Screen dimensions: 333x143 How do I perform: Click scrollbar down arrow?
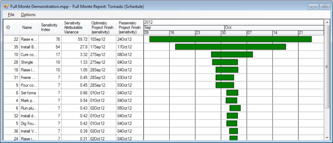pyautogui.click(x=327, y=138)
